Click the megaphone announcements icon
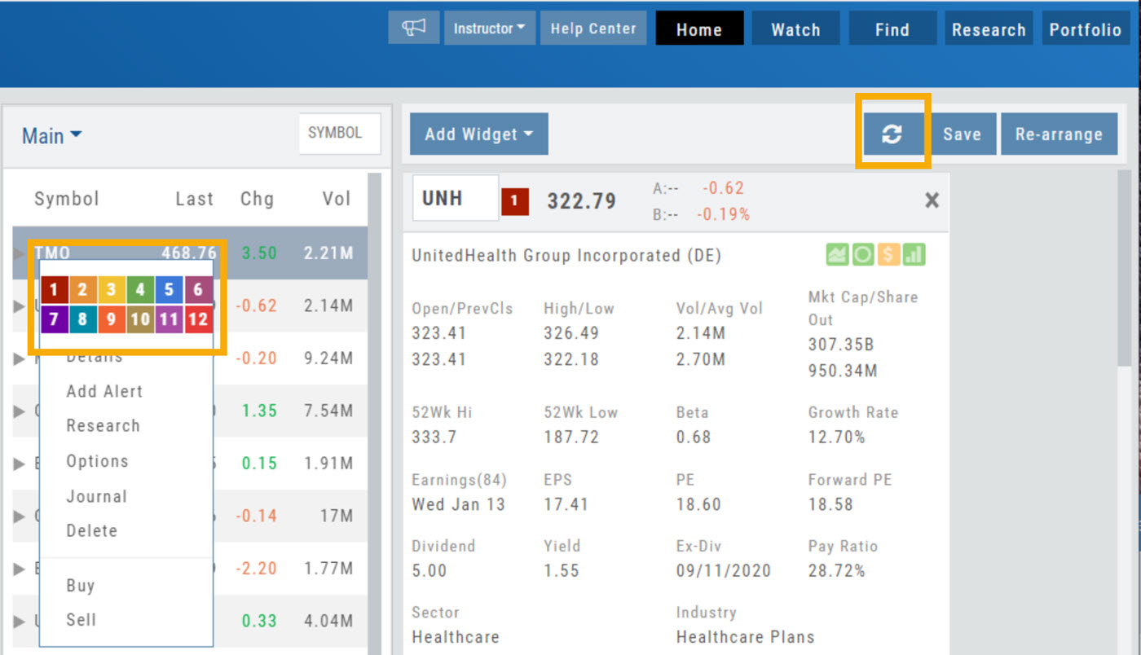Viewport: 1141px width, 655px height. [x=414, y=29]
